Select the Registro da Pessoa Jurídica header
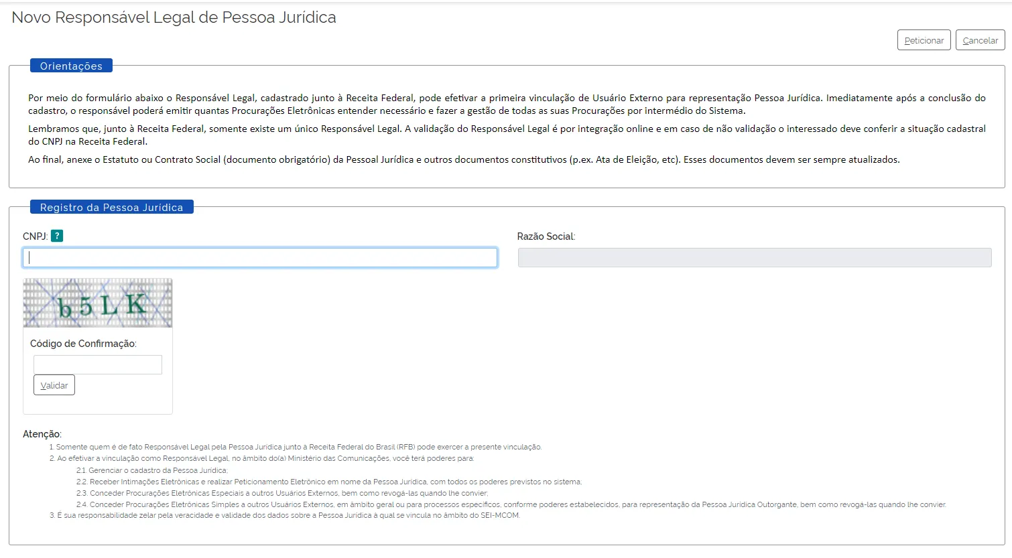The image size is (1012, 558). pyautogui.click(x=111, y=207)
